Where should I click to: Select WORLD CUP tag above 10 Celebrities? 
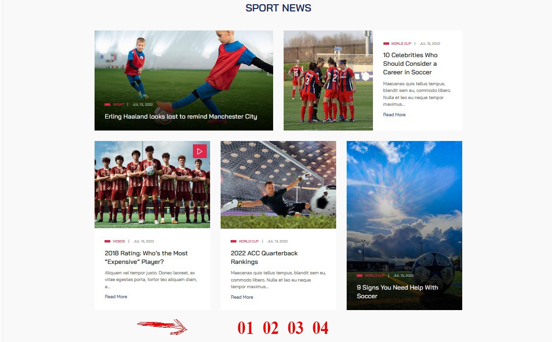401,43
